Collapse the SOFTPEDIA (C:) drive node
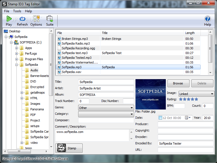Viewport: 217px width, 163px height. click(x=11, y=42)
